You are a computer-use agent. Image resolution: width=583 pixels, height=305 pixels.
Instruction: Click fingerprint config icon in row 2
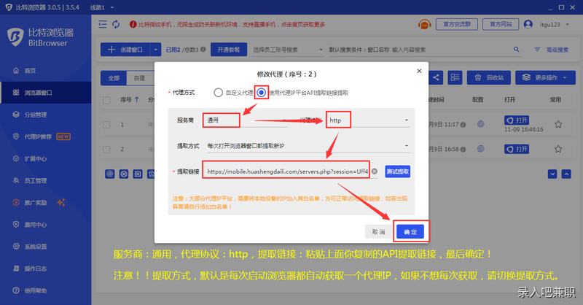tap(481, 149)
